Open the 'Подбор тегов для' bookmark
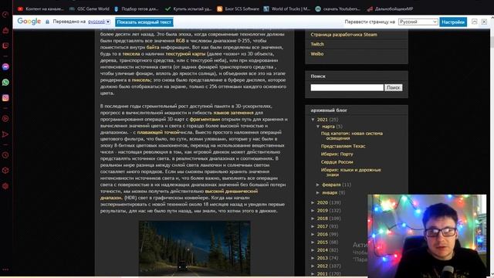The height and width of the screenshot is (278, 494). point(136,8)
